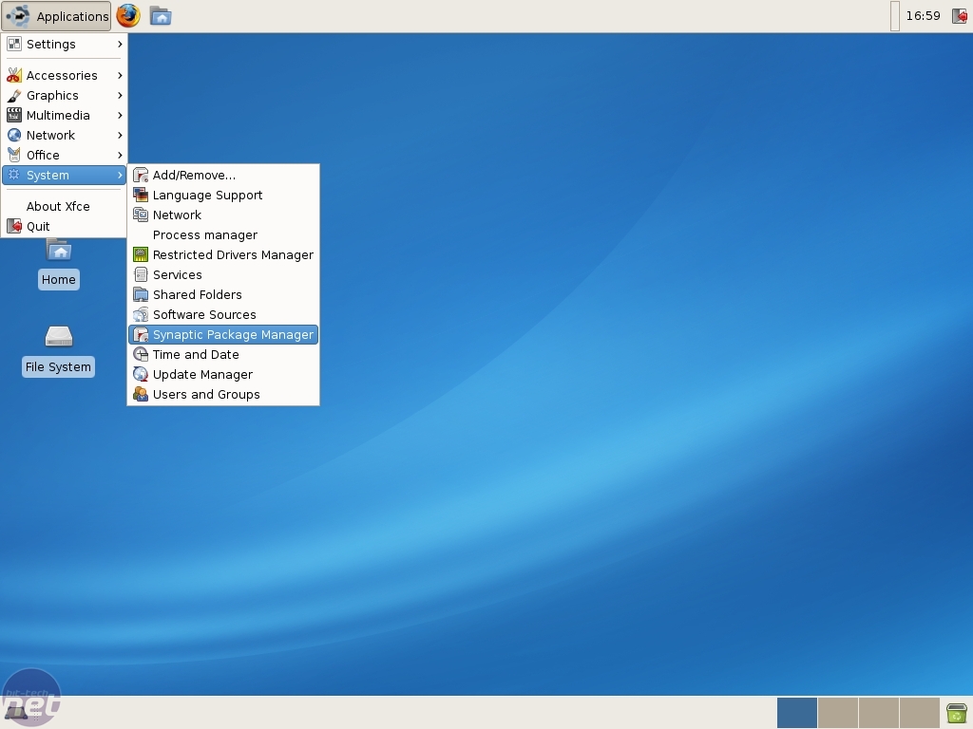Launch the Firefox browser from the panel
Viewport: 973px width, 729px height.
click(128, 15)
